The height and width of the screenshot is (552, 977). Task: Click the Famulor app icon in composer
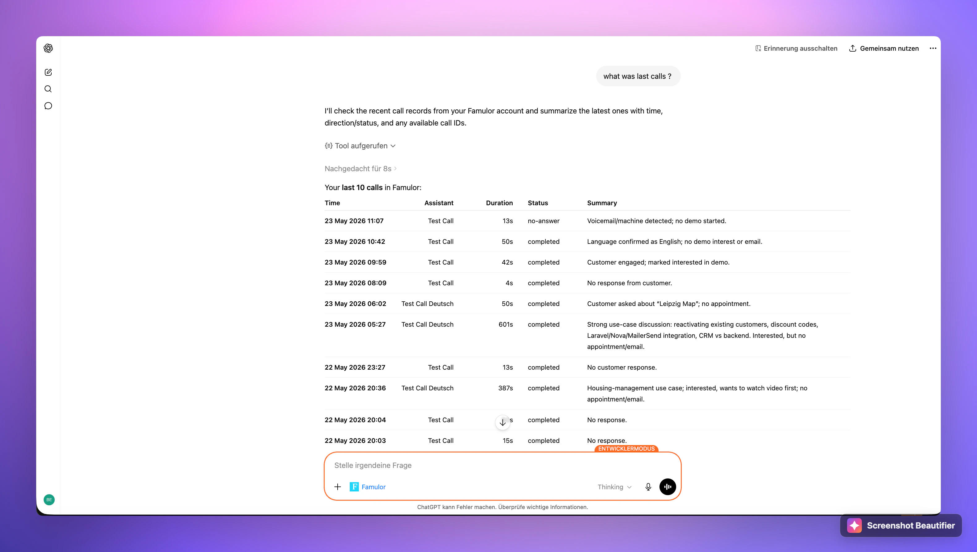point(354,487)
